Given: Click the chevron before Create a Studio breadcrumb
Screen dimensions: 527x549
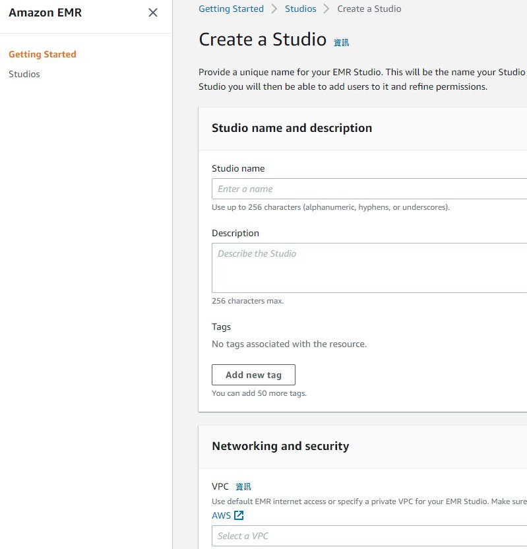Looking at the screenshot, I should tap(326, 9).
